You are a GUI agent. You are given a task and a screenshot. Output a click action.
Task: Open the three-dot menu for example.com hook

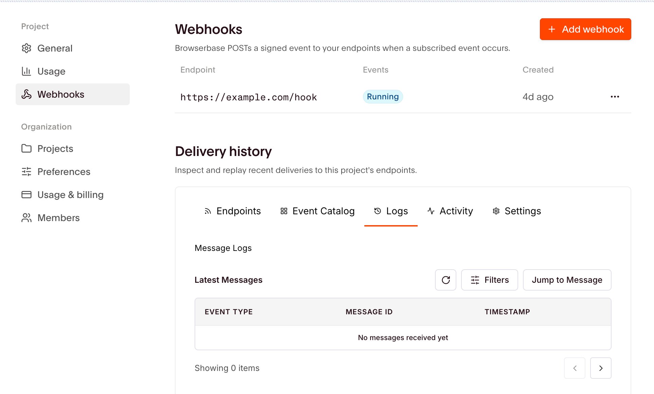click(x=615, y=97)
